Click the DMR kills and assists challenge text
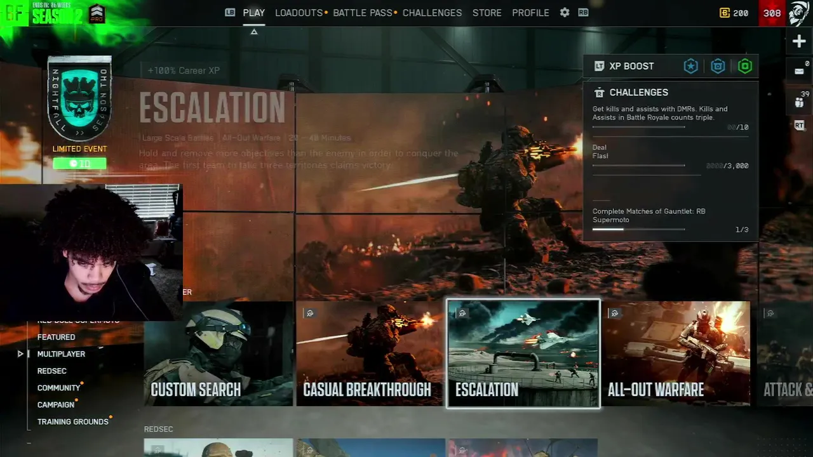The width and height of the screenshot is (813, 457). coord(660,113)
